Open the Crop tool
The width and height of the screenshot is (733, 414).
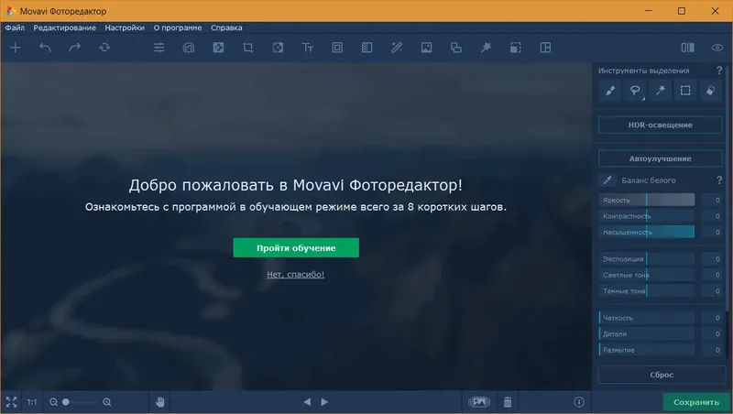(247, 48)
